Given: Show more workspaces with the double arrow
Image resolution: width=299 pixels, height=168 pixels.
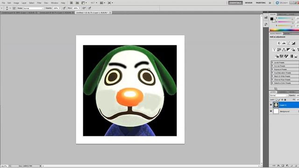Looking at the screenshot, I should tap(270, 3).
